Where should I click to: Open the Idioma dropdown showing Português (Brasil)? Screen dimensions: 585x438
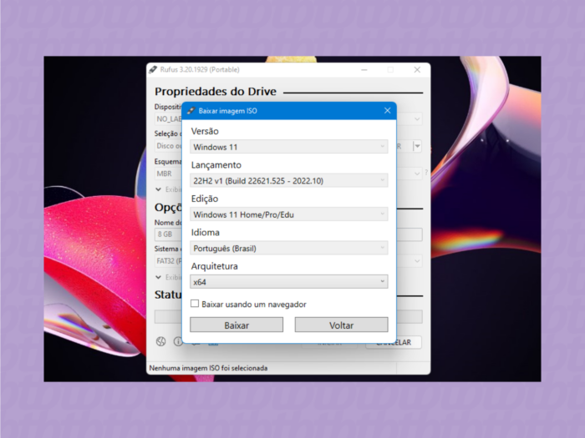coord(289,248)
